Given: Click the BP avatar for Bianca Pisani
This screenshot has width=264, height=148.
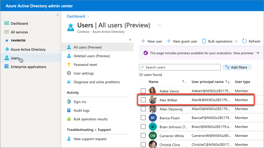Looking at the screenshot, I should [153, 118].
